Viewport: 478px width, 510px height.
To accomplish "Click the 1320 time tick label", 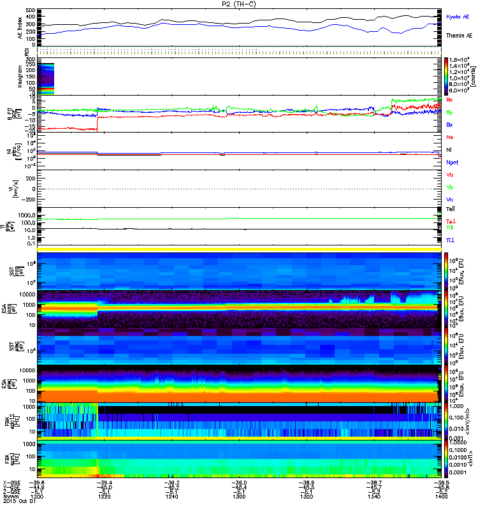I will point(307,497).
